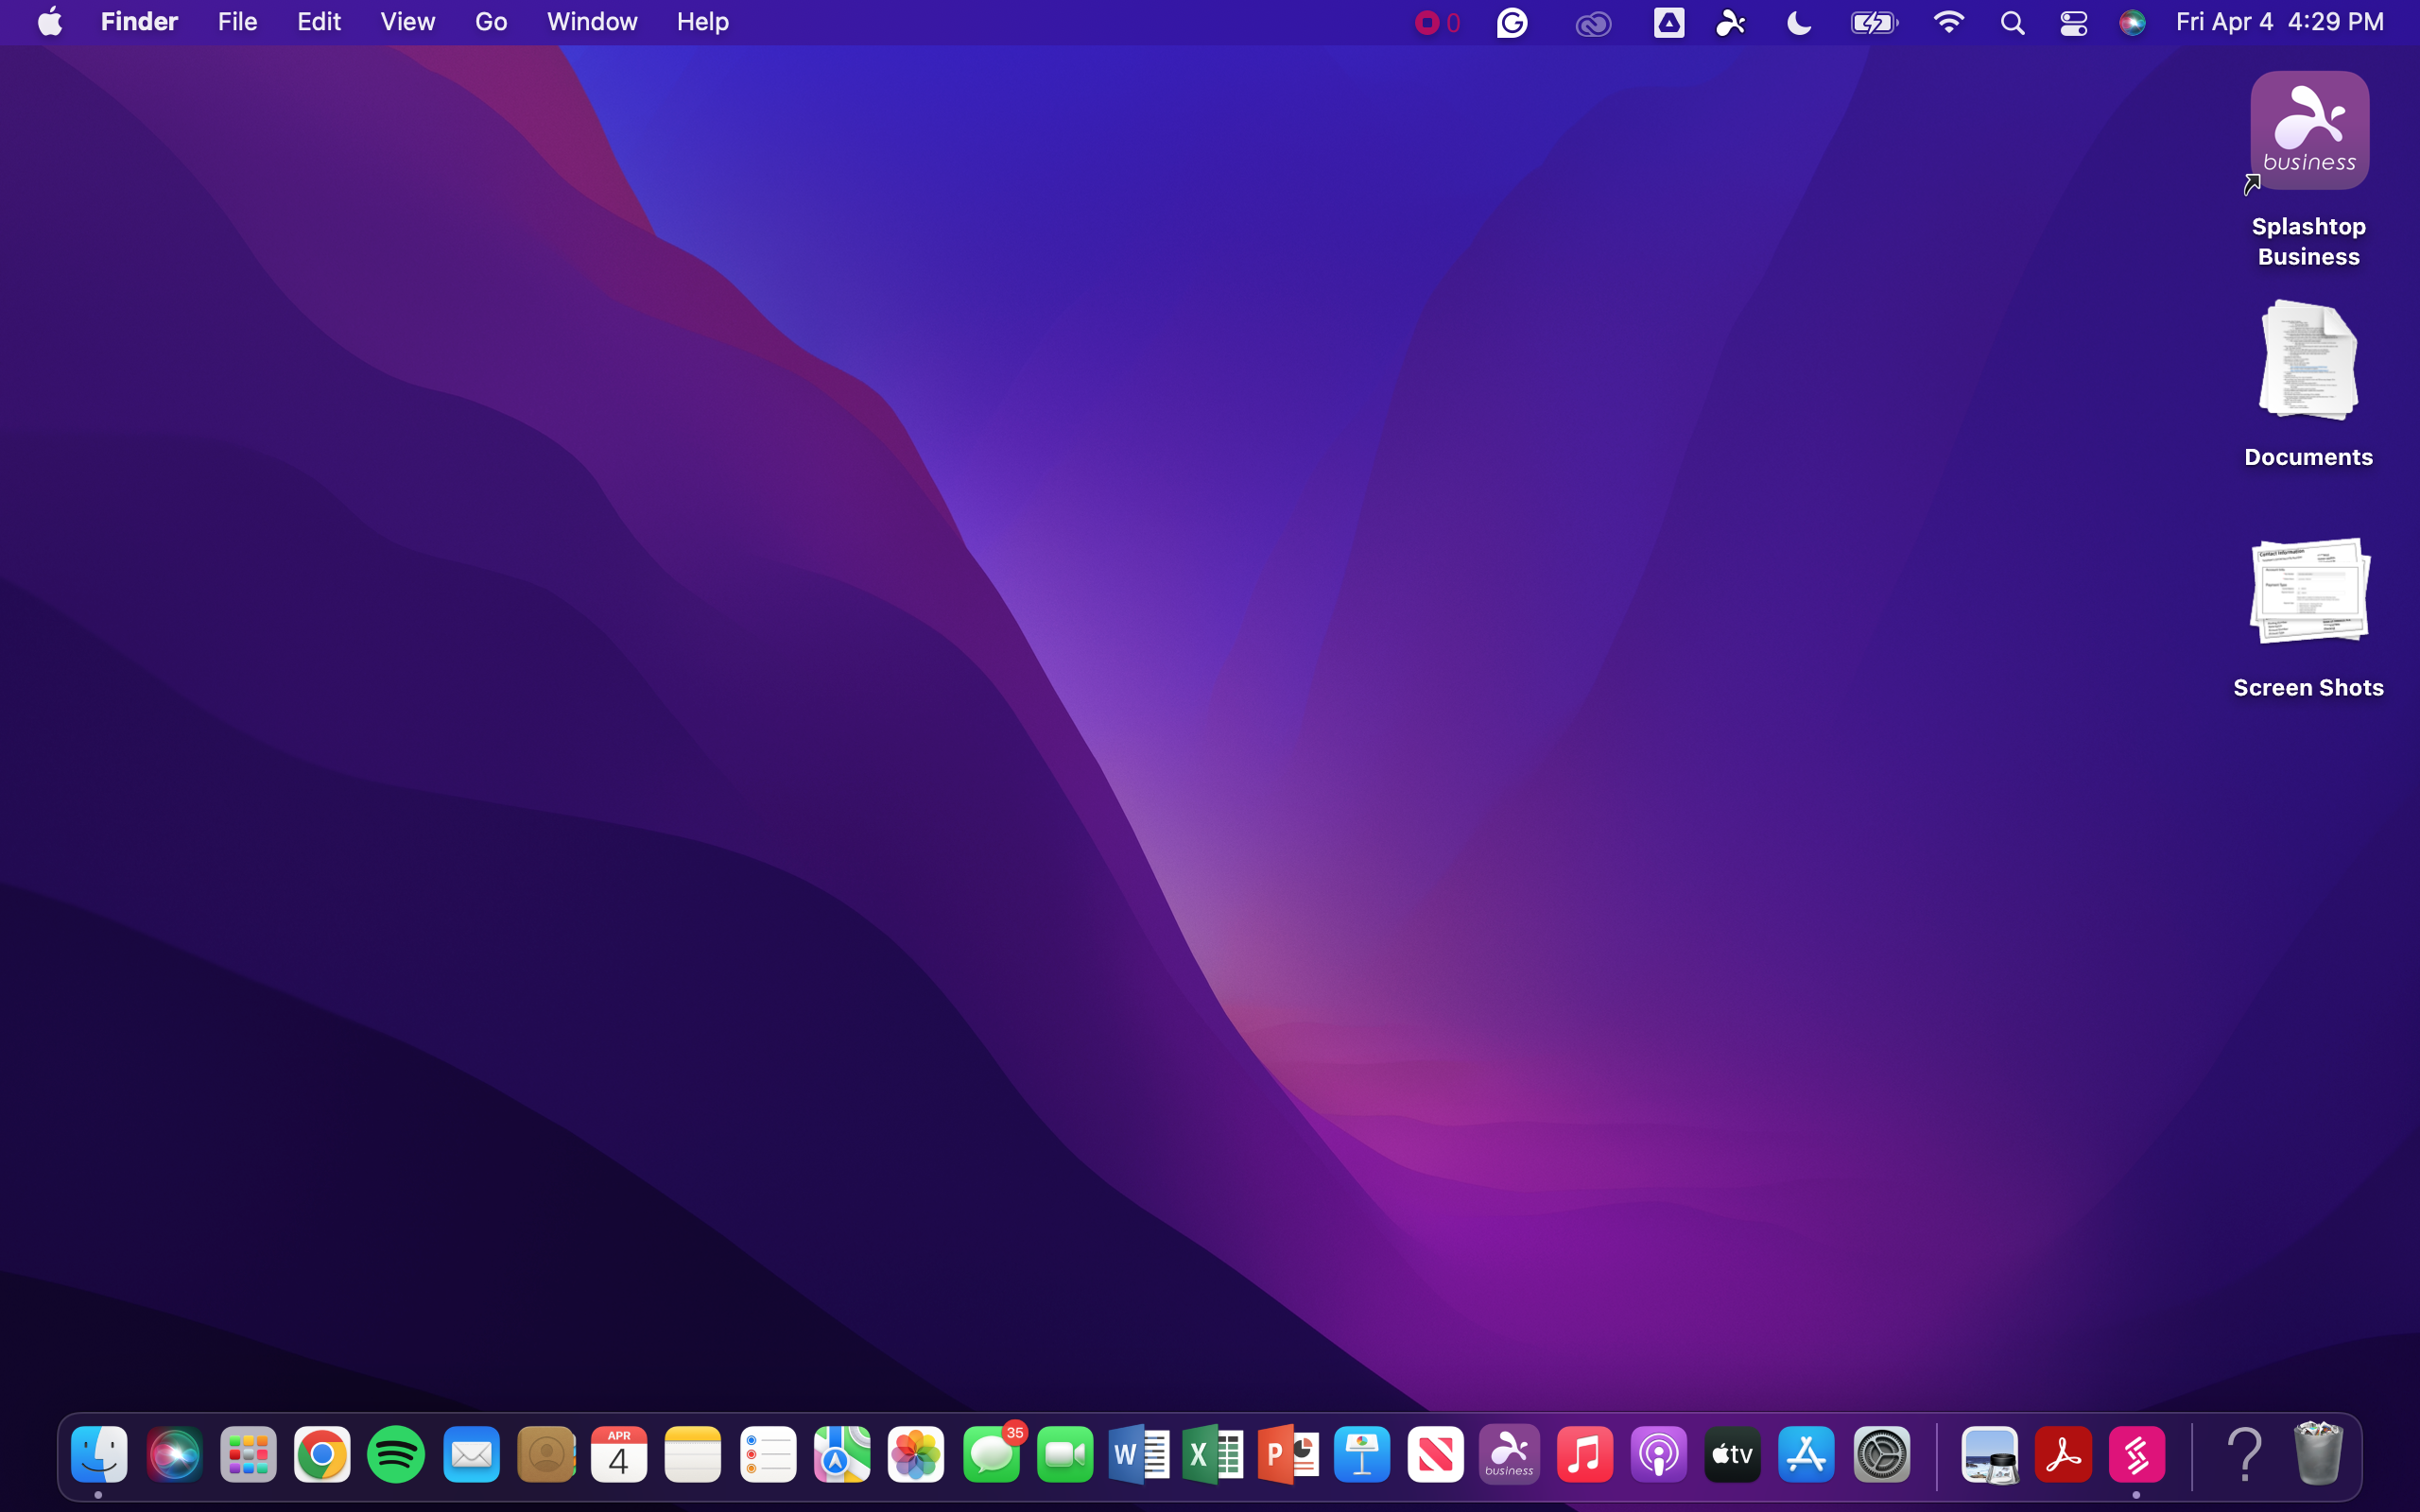The width and height of the screenshot is (2420, 1512).
Task: Open Microsoft Excel from dock
Action: [x=1212, y=1455]
